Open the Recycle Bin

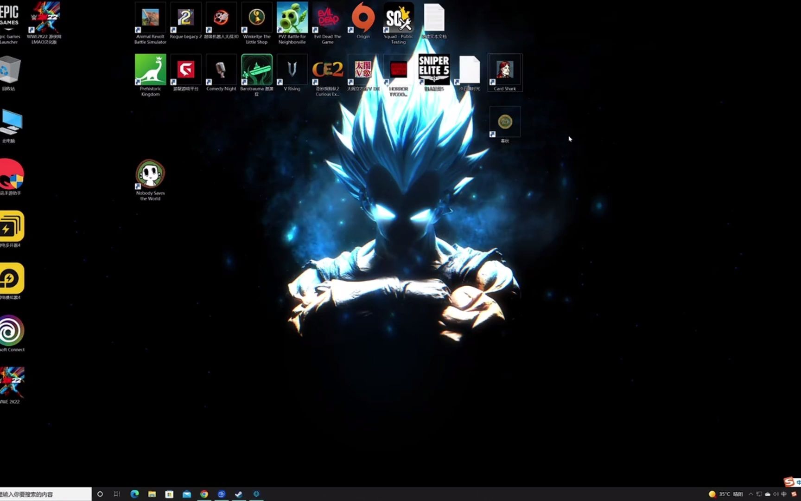[x=9, y=73]
